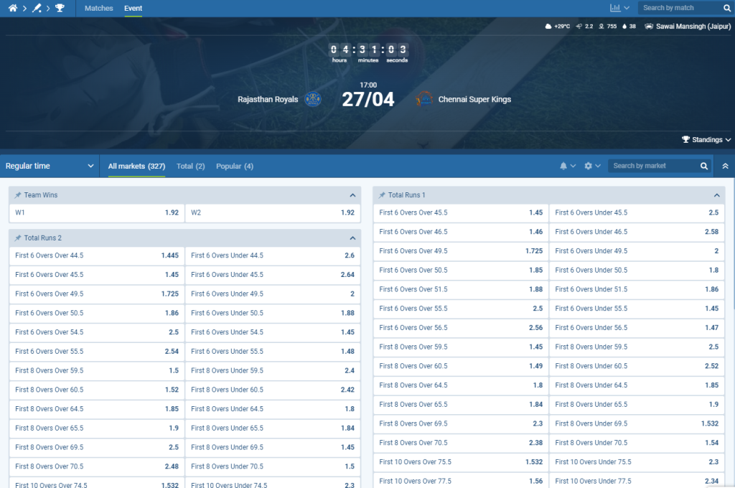The image size is (735, 488).
Task: Click the atmospheric pressure icon
Action: coord(601,27)
